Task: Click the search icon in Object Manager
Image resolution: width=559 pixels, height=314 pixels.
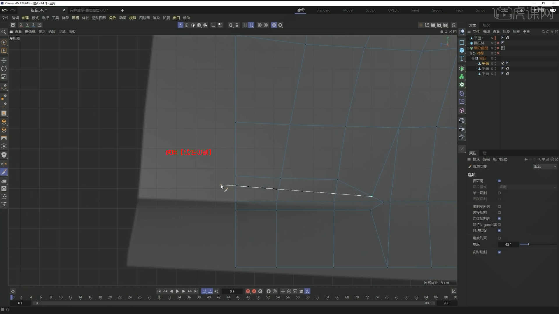Action: [543, 32]
